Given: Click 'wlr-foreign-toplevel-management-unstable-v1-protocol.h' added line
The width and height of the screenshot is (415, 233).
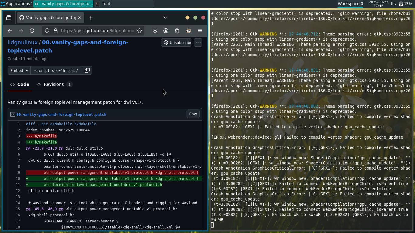Looking at the screenshot, I should (103, 185).
